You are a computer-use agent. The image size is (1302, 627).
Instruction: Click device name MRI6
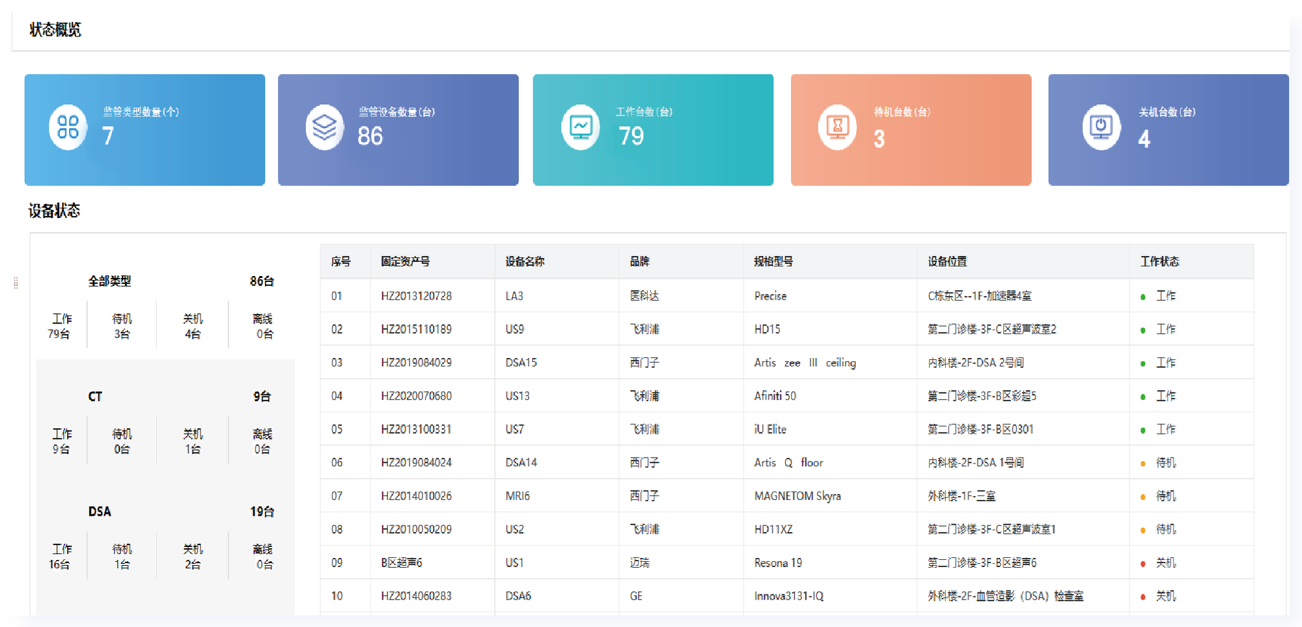(518, 496)
